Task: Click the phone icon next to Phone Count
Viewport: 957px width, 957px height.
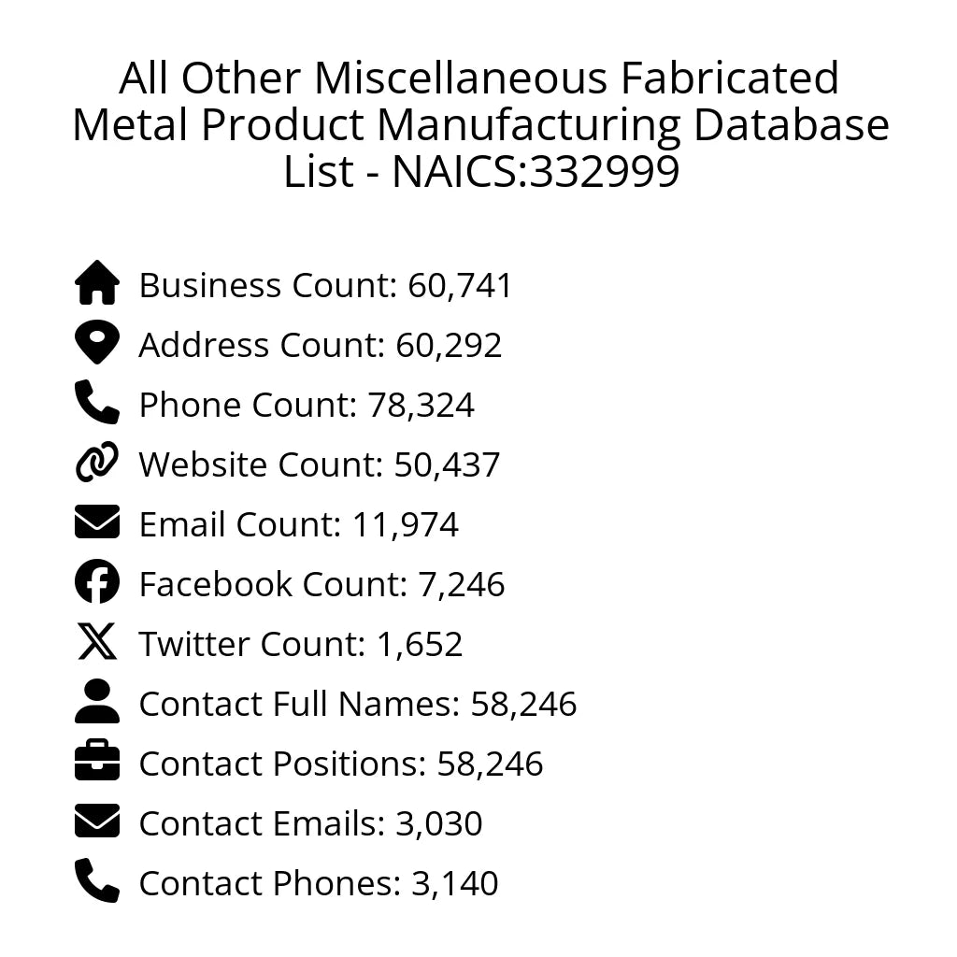Action: point(97,403)
